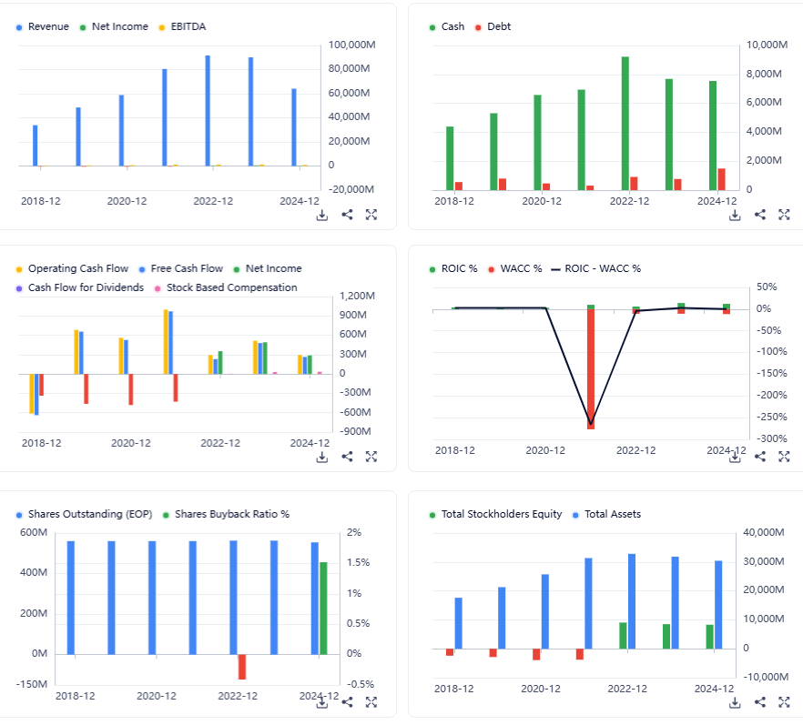Click the 100,000M axis value

click(351, 45)
